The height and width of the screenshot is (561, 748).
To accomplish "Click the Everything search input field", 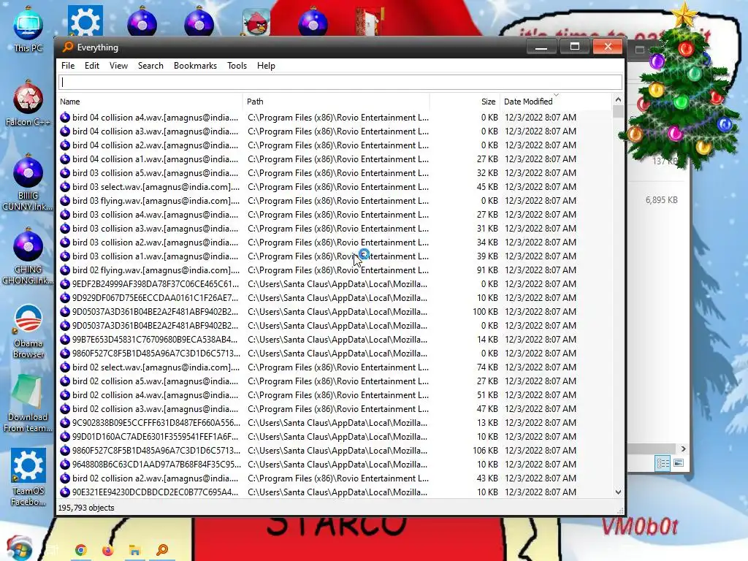I will [340, 82].
